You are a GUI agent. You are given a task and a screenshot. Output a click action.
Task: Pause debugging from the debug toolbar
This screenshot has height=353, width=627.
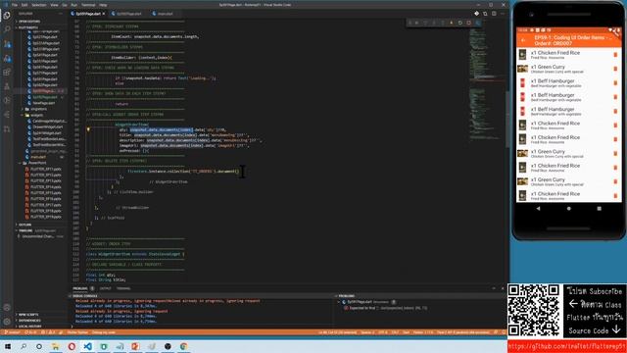click(x=416, y=23)
